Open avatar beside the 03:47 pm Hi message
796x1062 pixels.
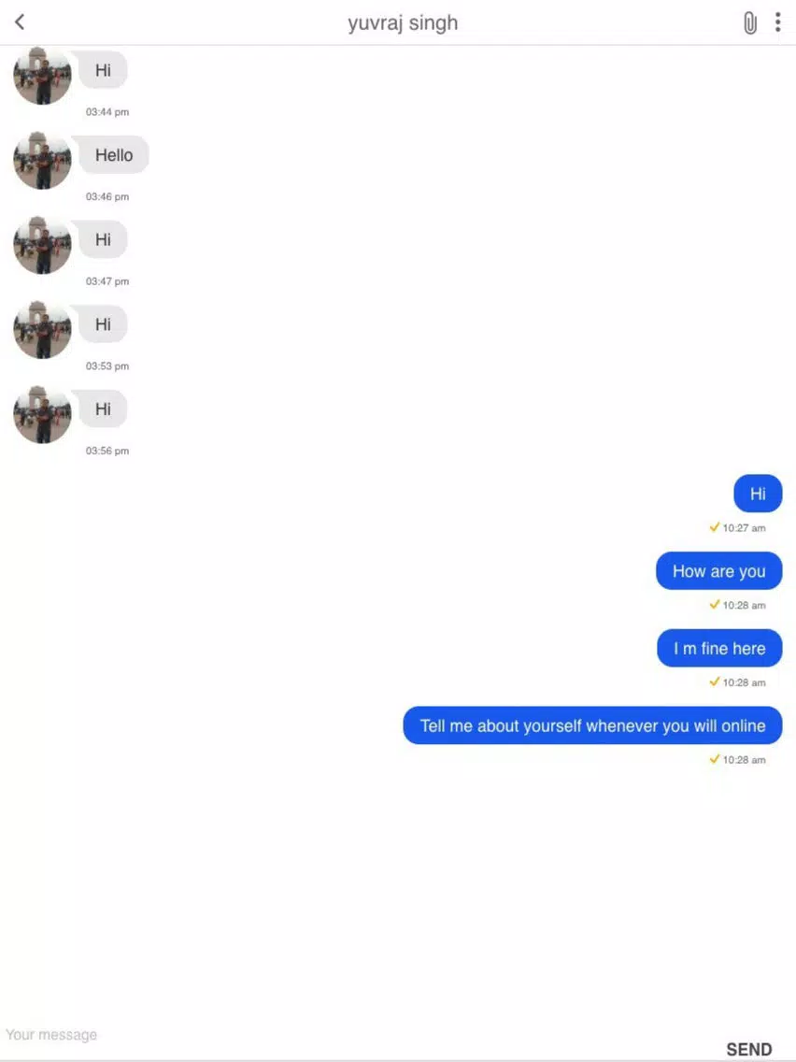(42, 245)
